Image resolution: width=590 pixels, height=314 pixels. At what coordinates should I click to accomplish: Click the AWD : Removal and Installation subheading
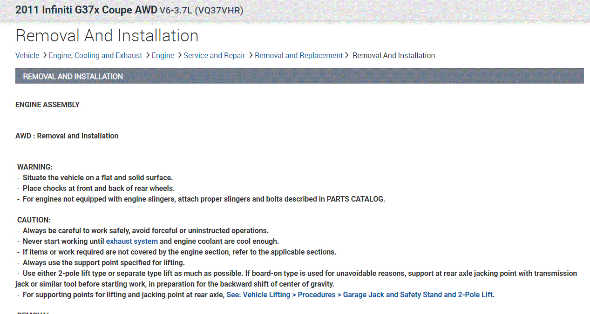[67, 136]
